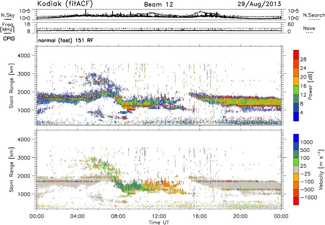This screenshot has height=225, width=325.
Task: Click the "4" label on Power color bar
Action: tap(301, 112)
